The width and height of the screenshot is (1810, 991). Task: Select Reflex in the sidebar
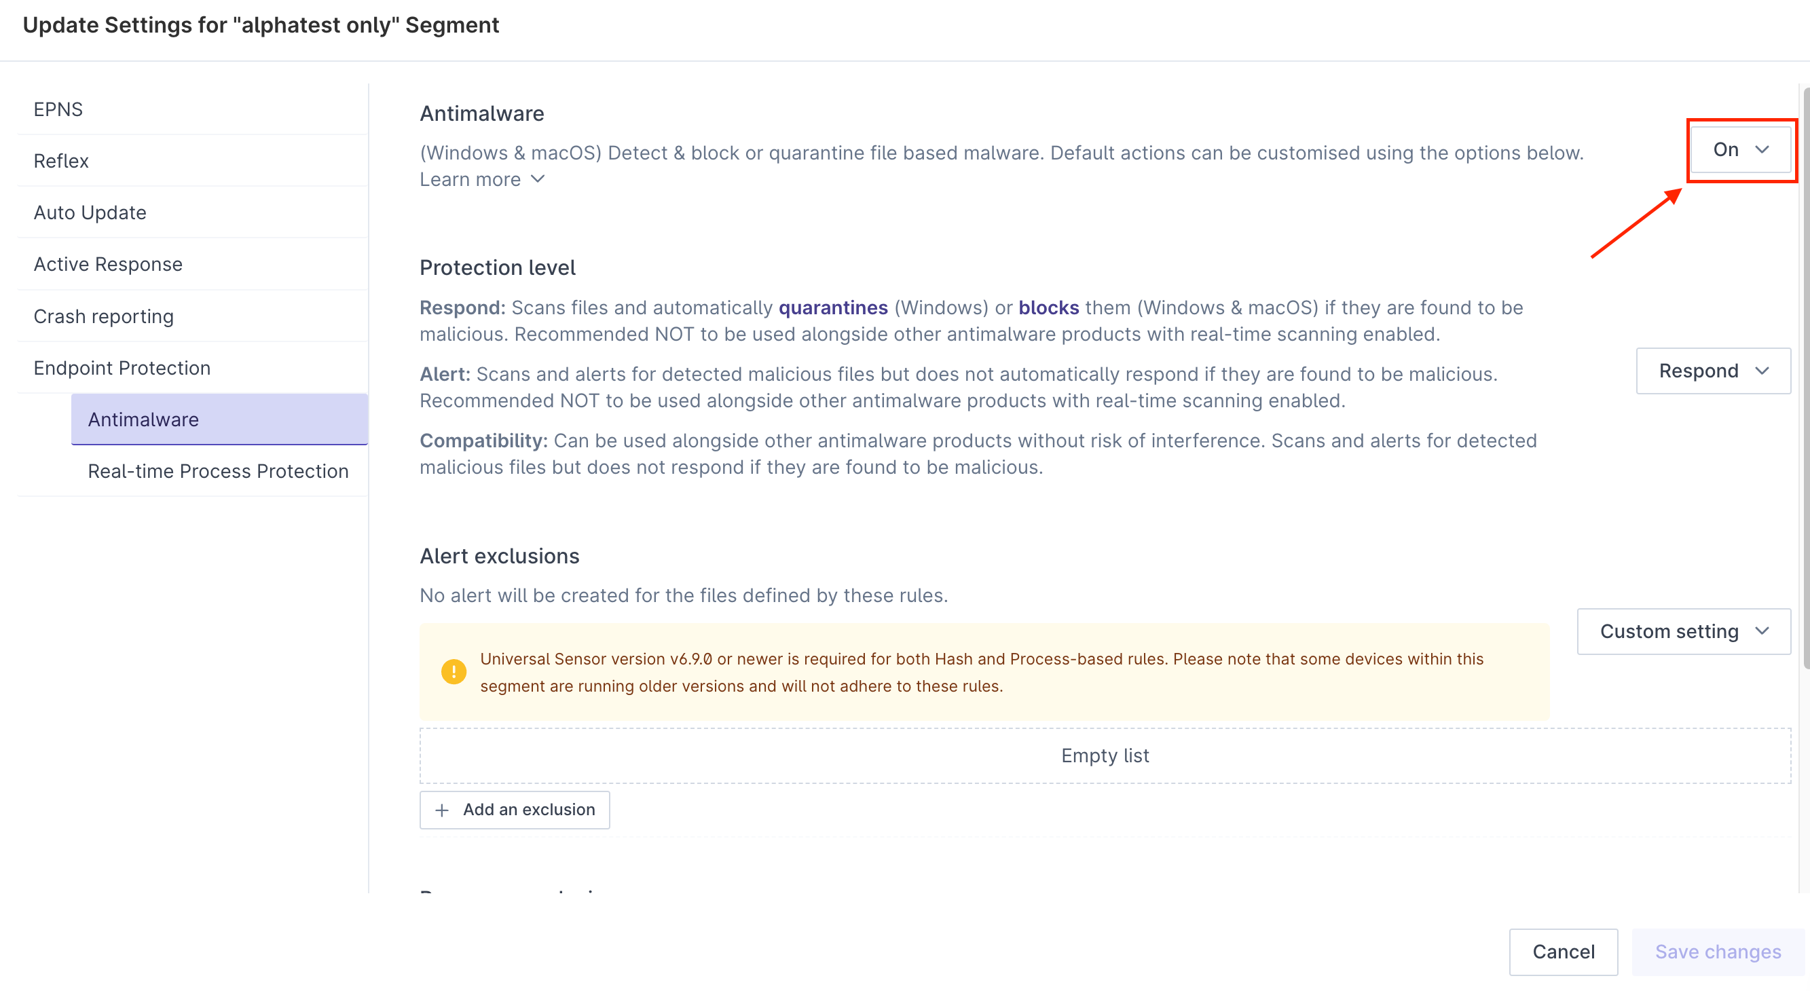[x=193, y=161]
